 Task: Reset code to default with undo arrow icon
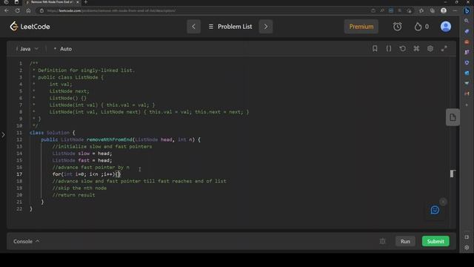402,48
